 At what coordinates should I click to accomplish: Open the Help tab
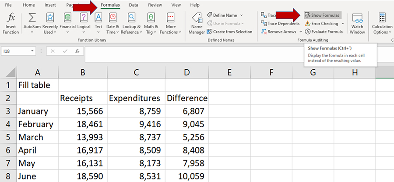[195, 5]
